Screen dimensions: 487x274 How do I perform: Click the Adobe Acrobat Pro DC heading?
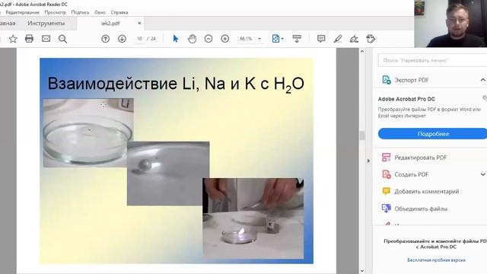click(x=406, y=99)
